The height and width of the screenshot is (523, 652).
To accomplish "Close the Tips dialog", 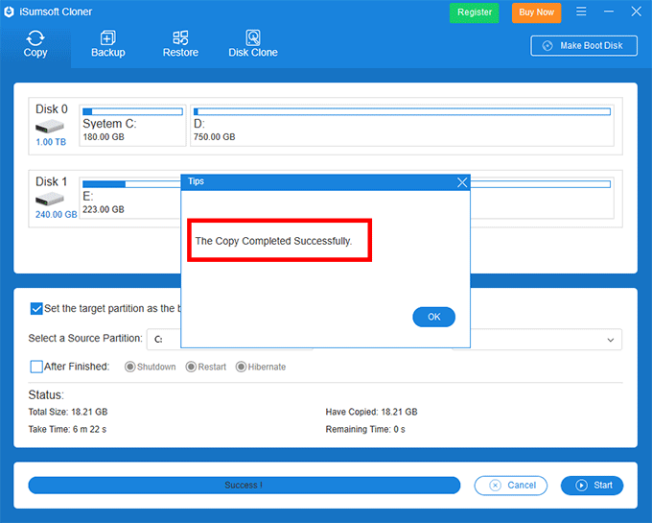I will [x=462, y=182].
